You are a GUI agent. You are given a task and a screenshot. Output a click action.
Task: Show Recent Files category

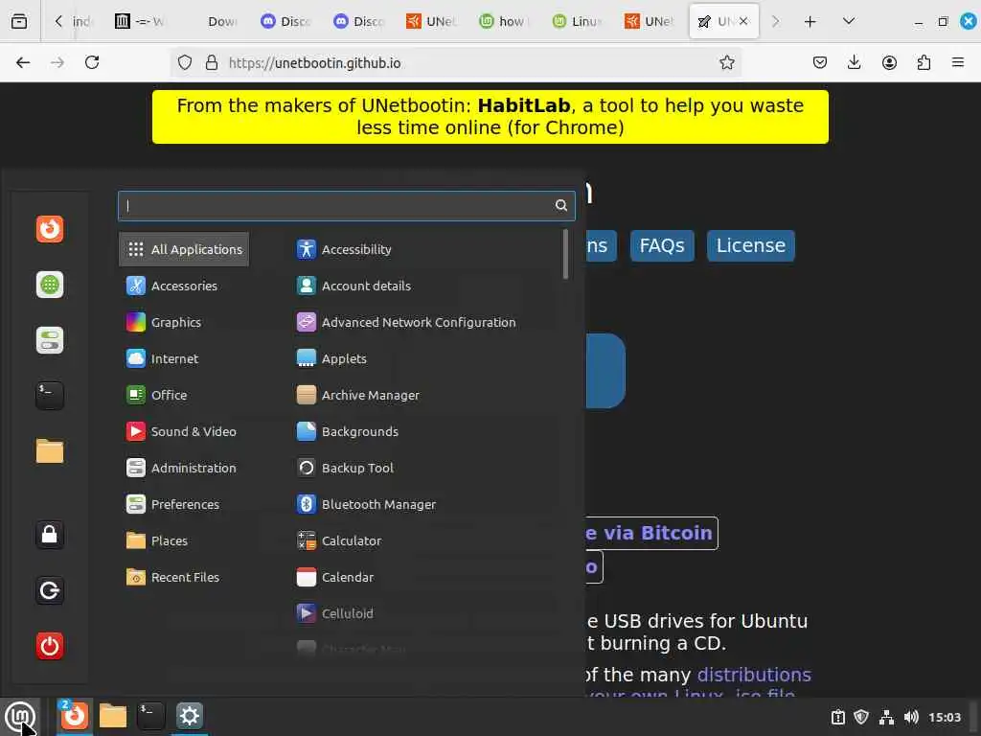pyautogui.click(x=185, y=577)
